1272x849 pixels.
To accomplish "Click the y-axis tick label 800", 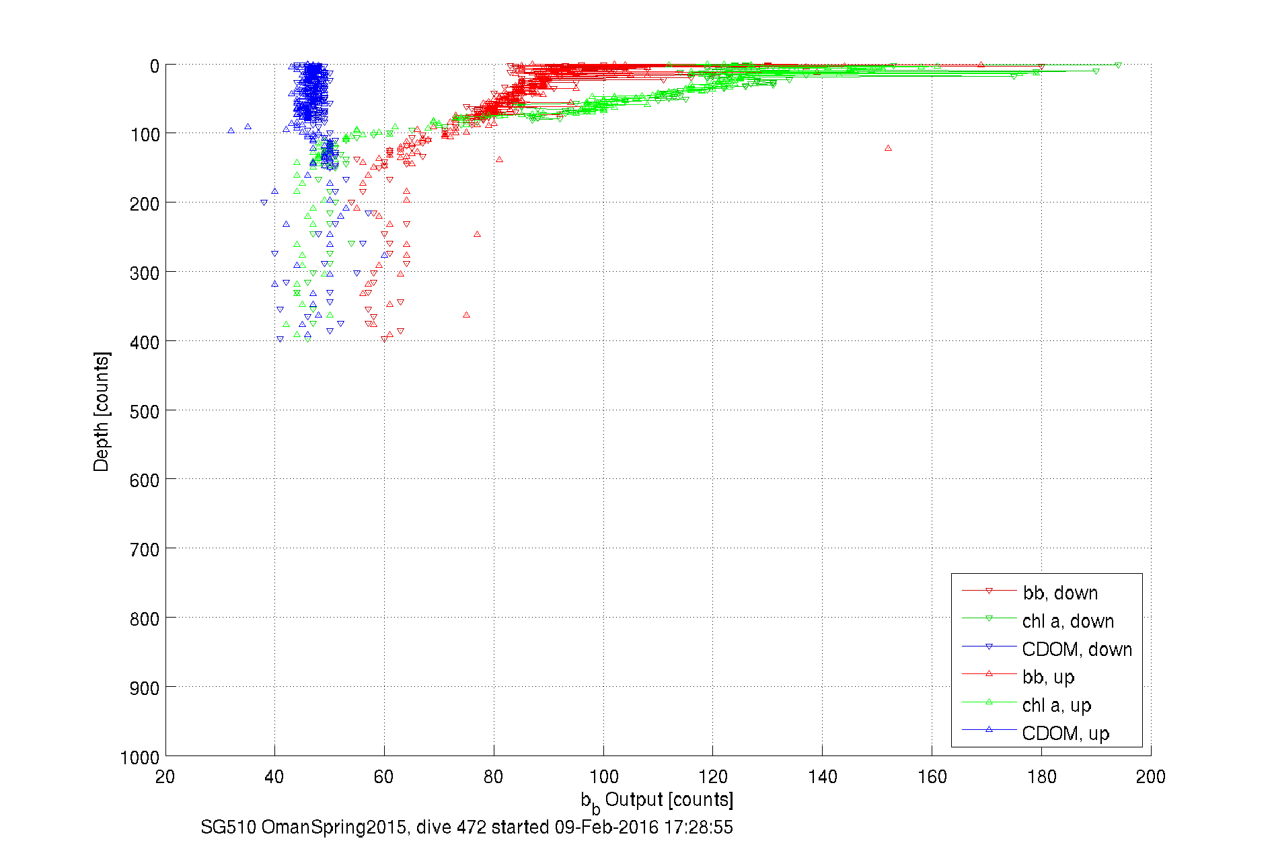I will click(x=145, y=620).
